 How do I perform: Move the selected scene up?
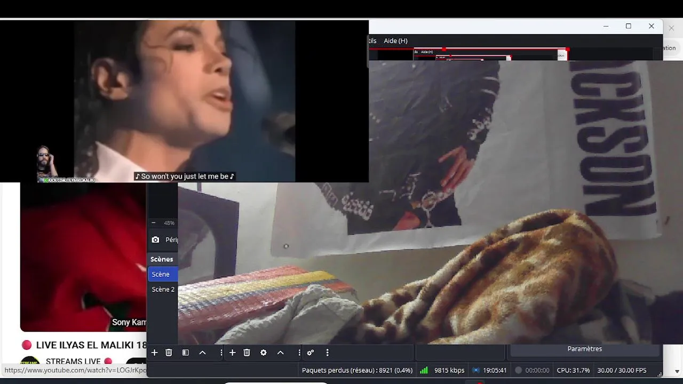[202, 353]
